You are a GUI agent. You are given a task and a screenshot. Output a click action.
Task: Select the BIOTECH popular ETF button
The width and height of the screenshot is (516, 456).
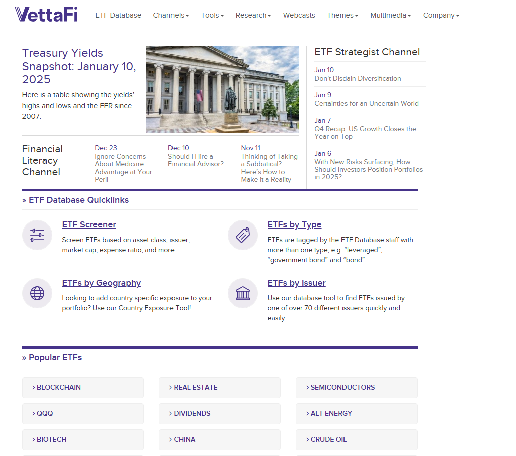click(83, 439)
